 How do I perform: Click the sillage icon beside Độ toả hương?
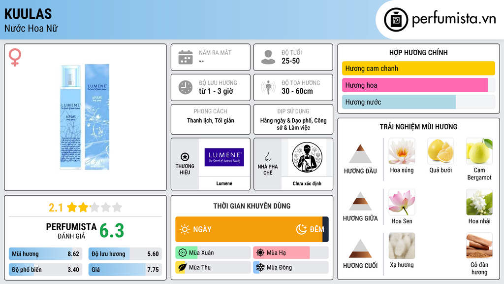coord(268,87)
